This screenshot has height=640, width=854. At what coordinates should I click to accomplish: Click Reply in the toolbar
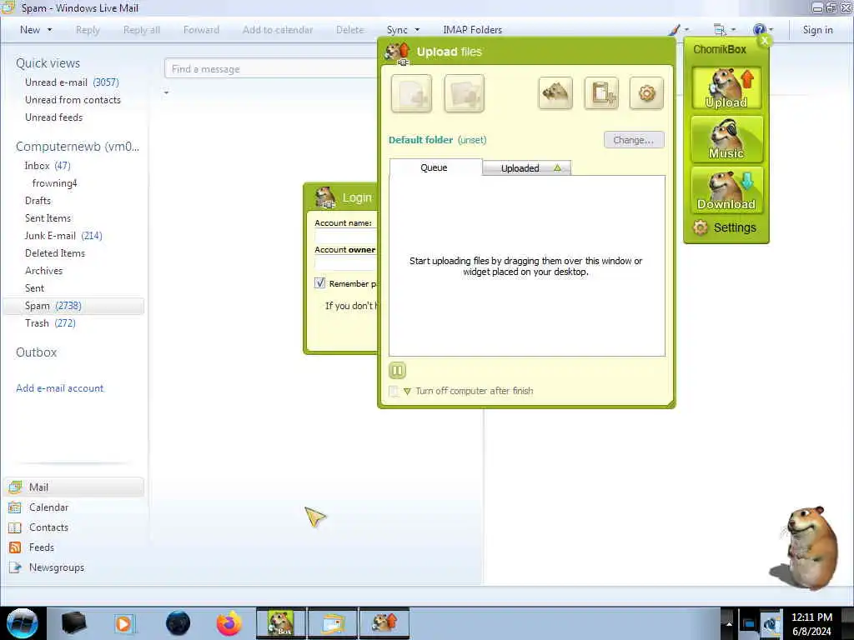pos(88,30)
